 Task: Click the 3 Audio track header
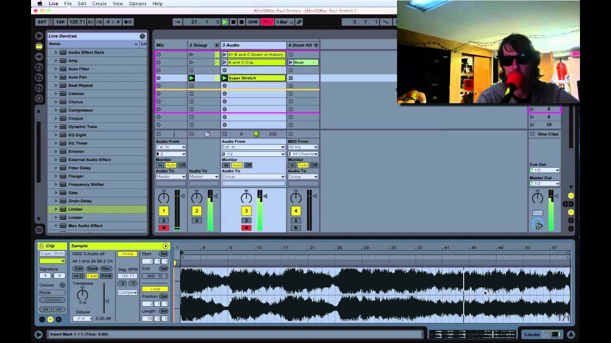253,45
